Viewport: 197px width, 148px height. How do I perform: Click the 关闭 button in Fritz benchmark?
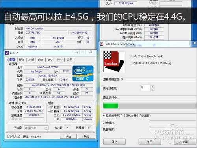[x=185, y=142]
